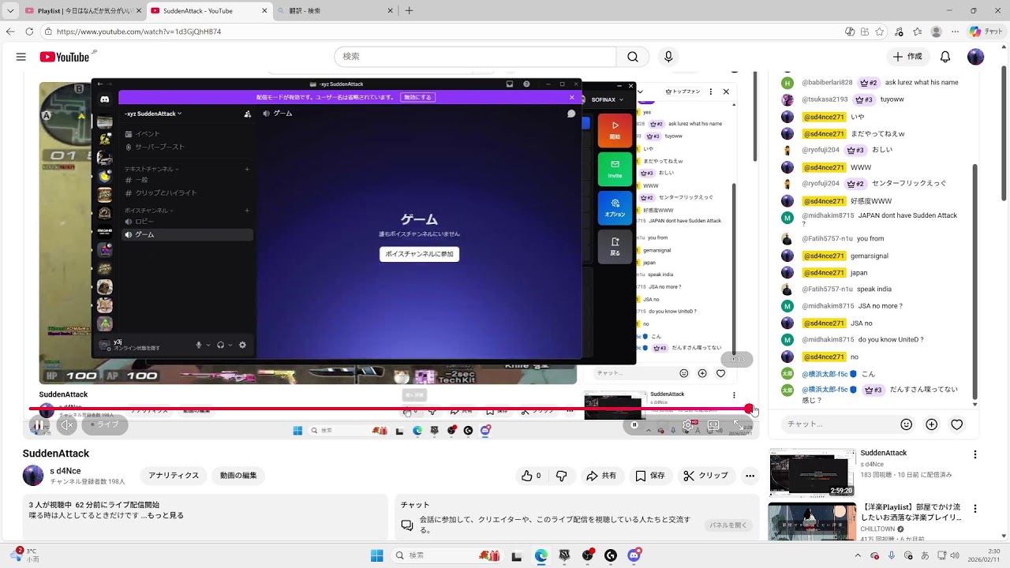Open the emoji picker in chat

click(907, 424)
